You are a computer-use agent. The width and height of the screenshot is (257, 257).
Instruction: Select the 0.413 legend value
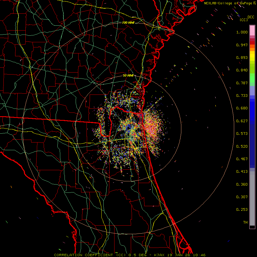[242, 172]
